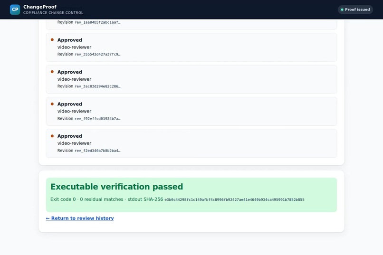The image size is (383, 255).
Task: Click the ChangeProof CP logo icon
Action: (x=15, y=9)
